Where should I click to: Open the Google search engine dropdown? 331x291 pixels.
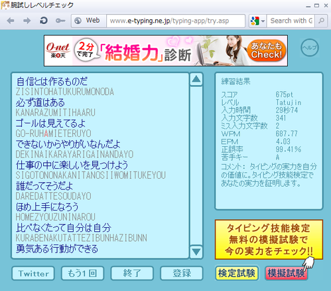coord(257,21)
